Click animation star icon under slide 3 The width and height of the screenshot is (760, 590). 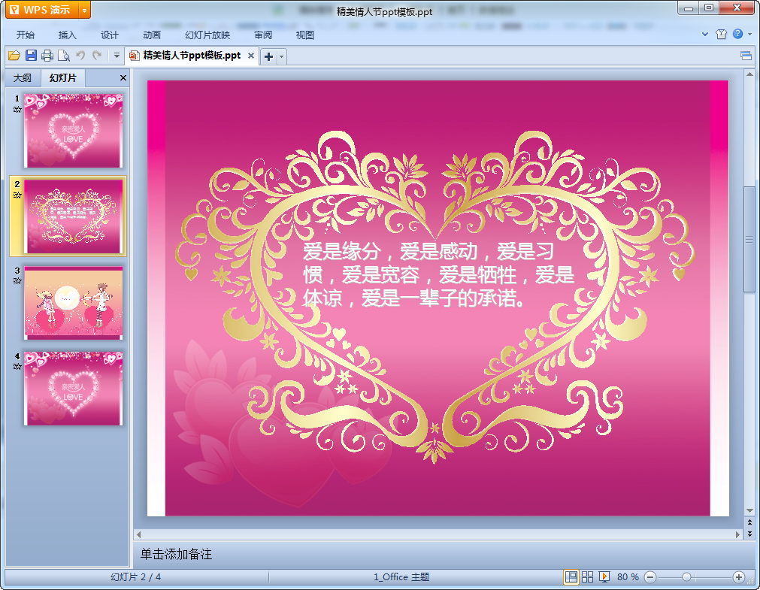coord(17,280)
